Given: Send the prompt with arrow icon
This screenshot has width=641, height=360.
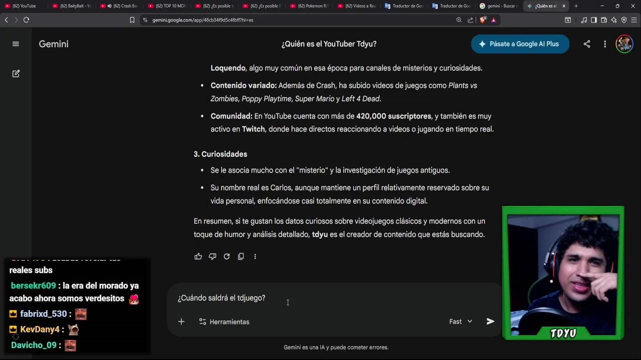Looking at the screenshot, I should [x=490, y=321].
